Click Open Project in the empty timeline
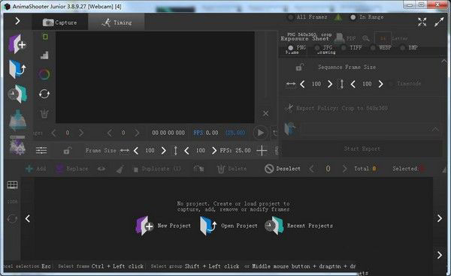451x276 pixels. point(229,226)
